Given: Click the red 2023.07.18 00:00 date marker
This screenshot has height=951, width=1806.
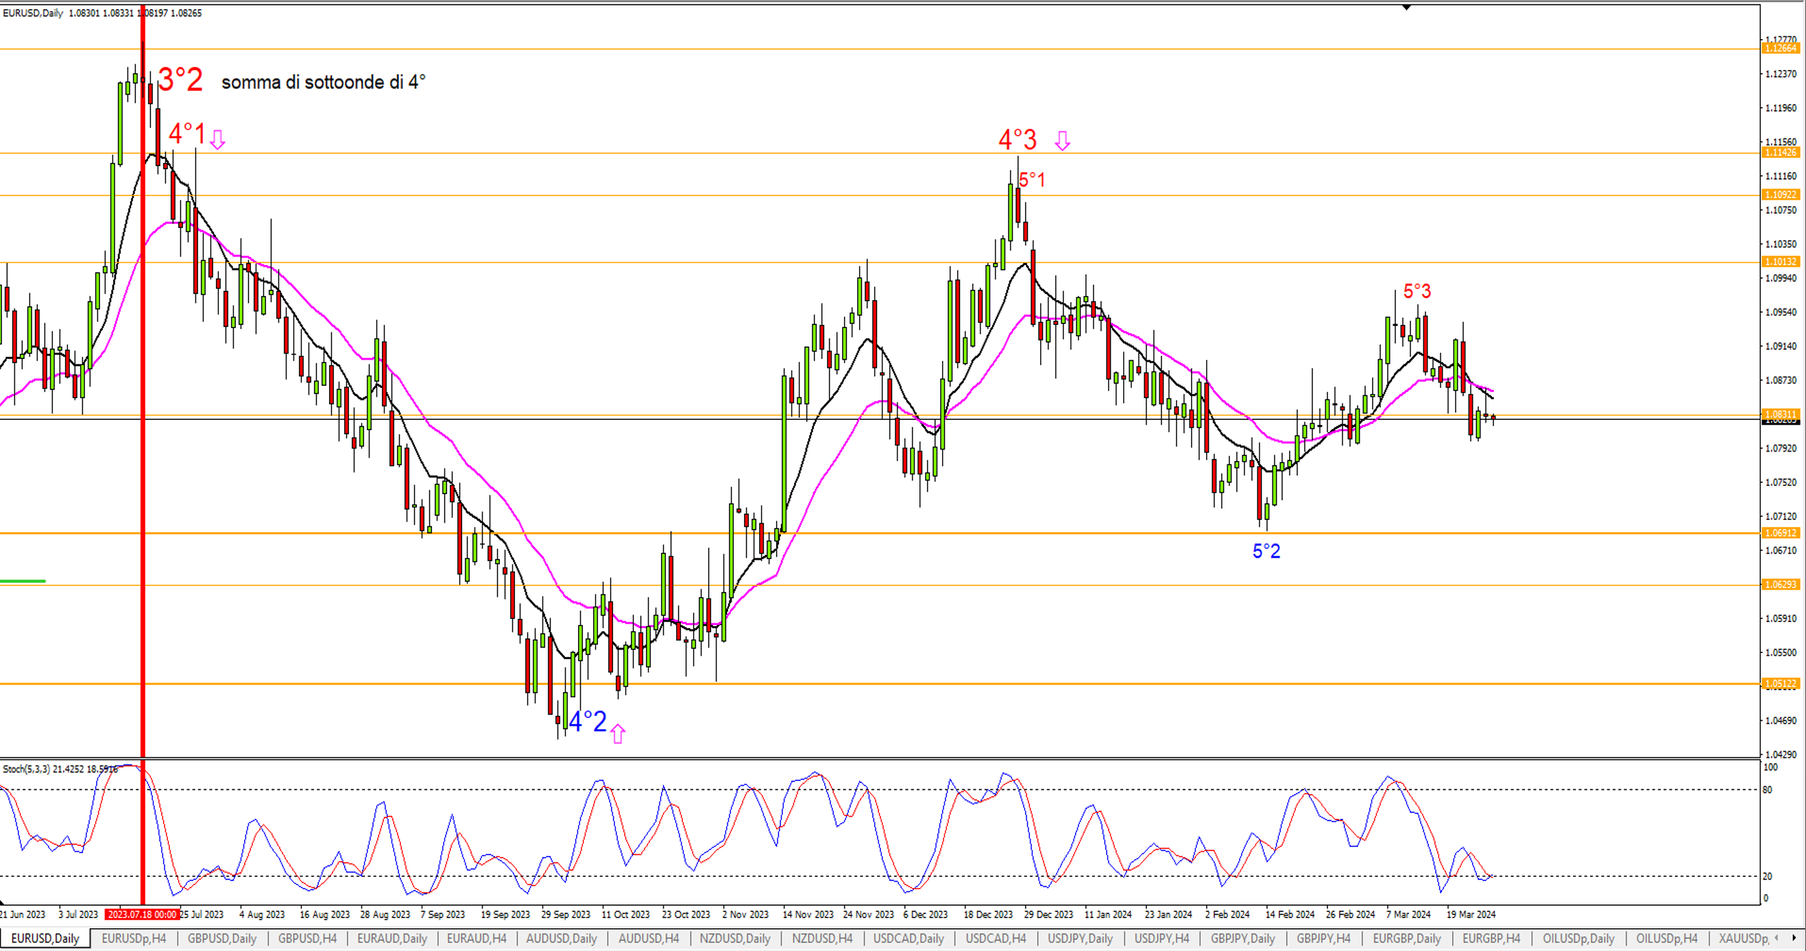Looking at the screenshot, I should pyautogui.click(x=143, y=915).
